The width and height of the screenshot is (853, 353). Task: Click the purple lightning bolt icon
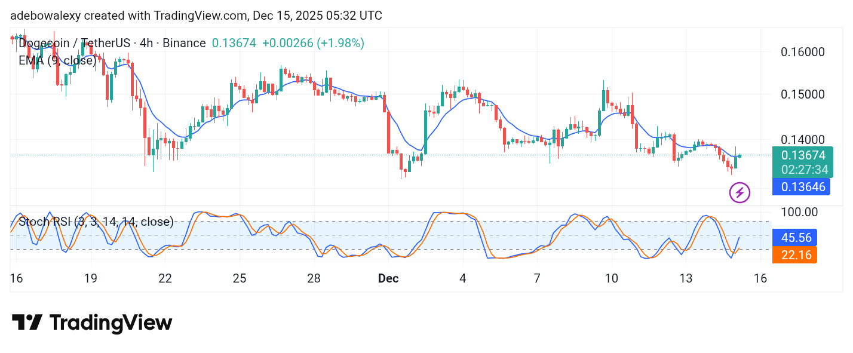pyautogui.click(x=740, y=193)
